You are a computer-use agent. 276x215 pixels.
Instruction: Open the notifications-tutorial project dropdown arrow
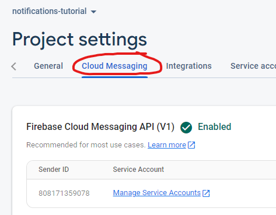(x=93, y=12)
